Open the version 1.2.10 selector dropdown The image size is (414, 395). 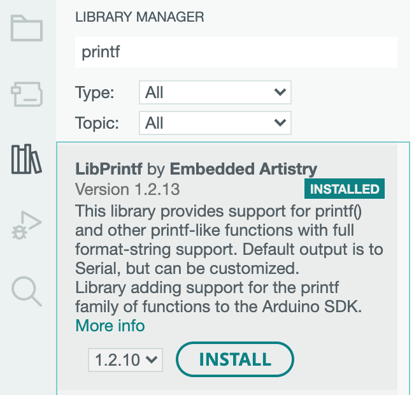[x=125, y=359]
